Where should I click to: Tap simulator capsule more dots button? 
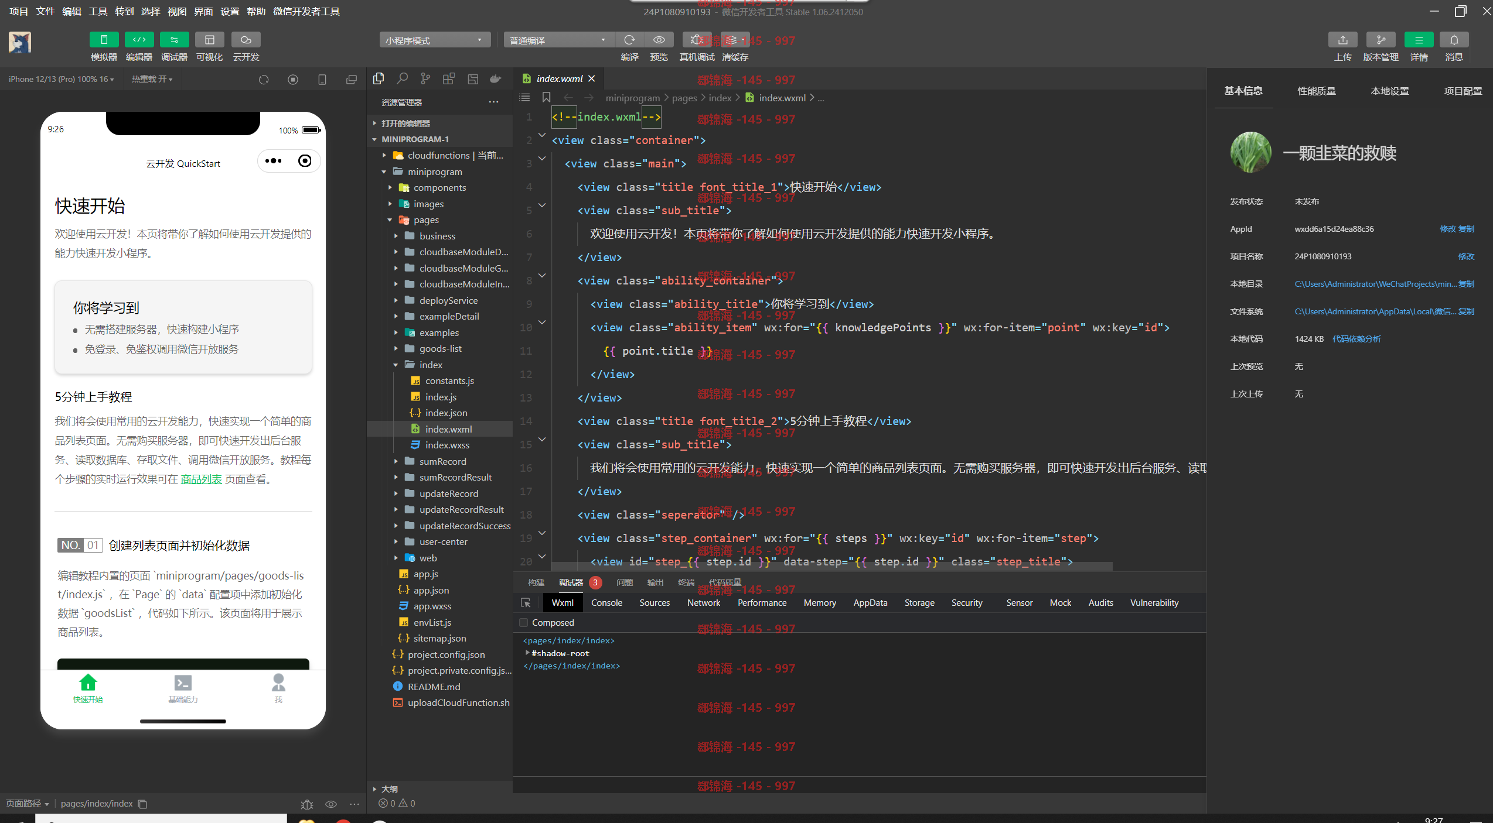273,161
